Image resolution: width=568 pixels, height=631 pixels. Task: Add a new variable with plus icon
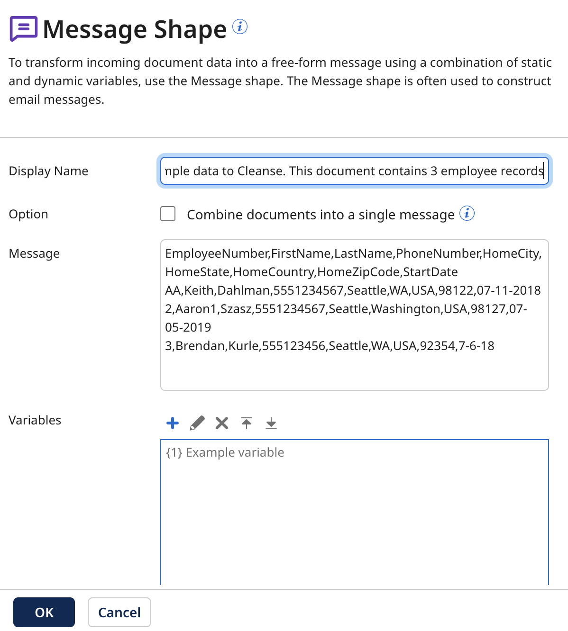[173, 423]
